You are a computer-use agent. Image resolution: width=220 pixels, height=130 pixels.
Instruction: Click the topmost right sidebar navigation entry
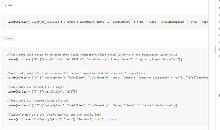click(x=219, y=2)
